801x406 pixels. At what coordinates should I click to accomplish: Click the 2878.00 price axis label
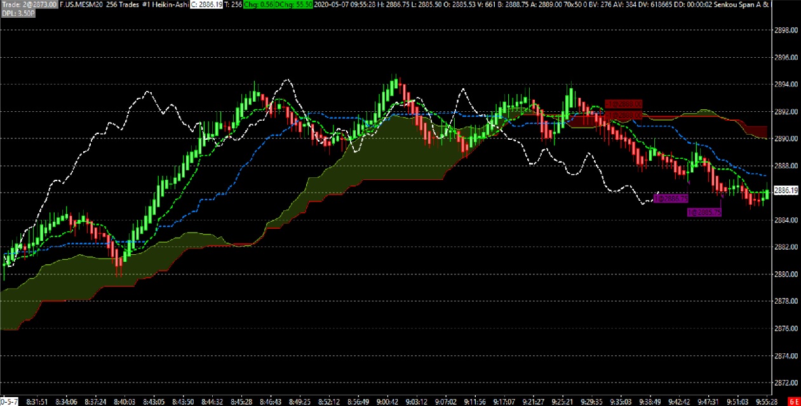[x=788, y=301]
